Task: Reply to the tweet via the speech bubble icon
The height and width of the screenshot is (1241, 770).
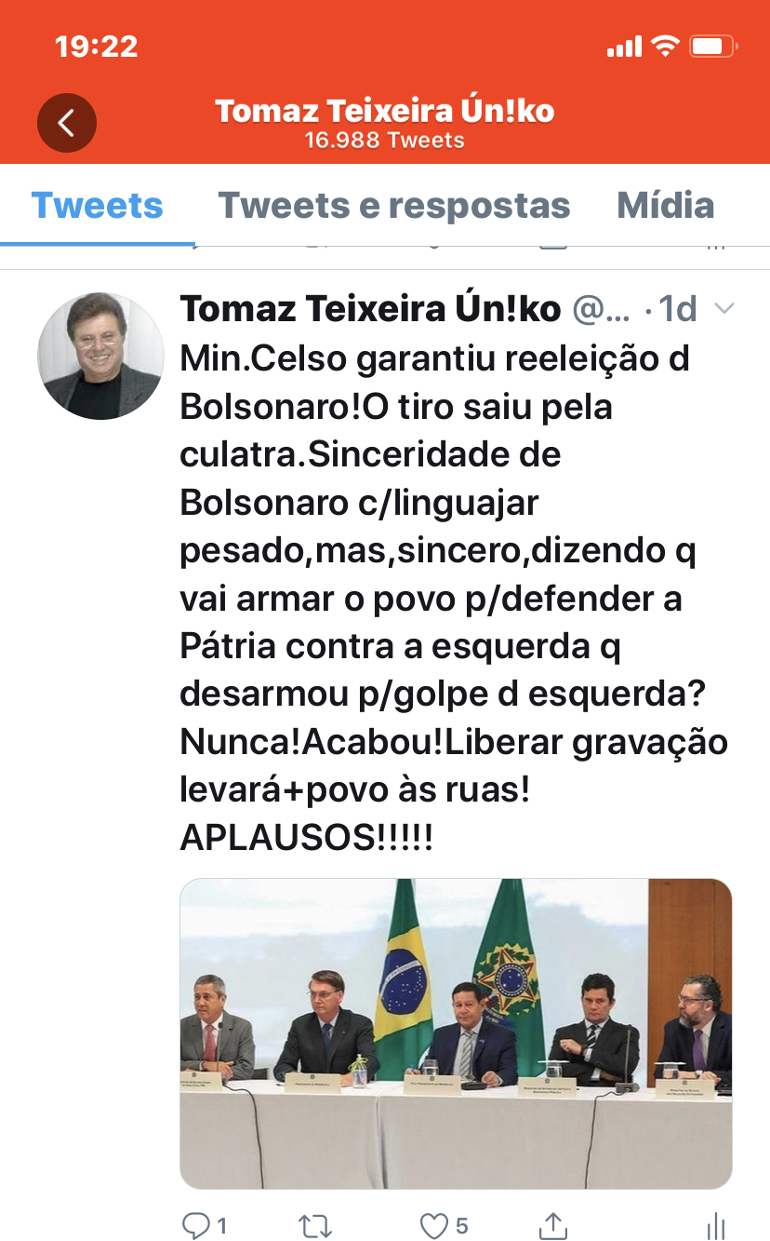Action: point(196,1225)
